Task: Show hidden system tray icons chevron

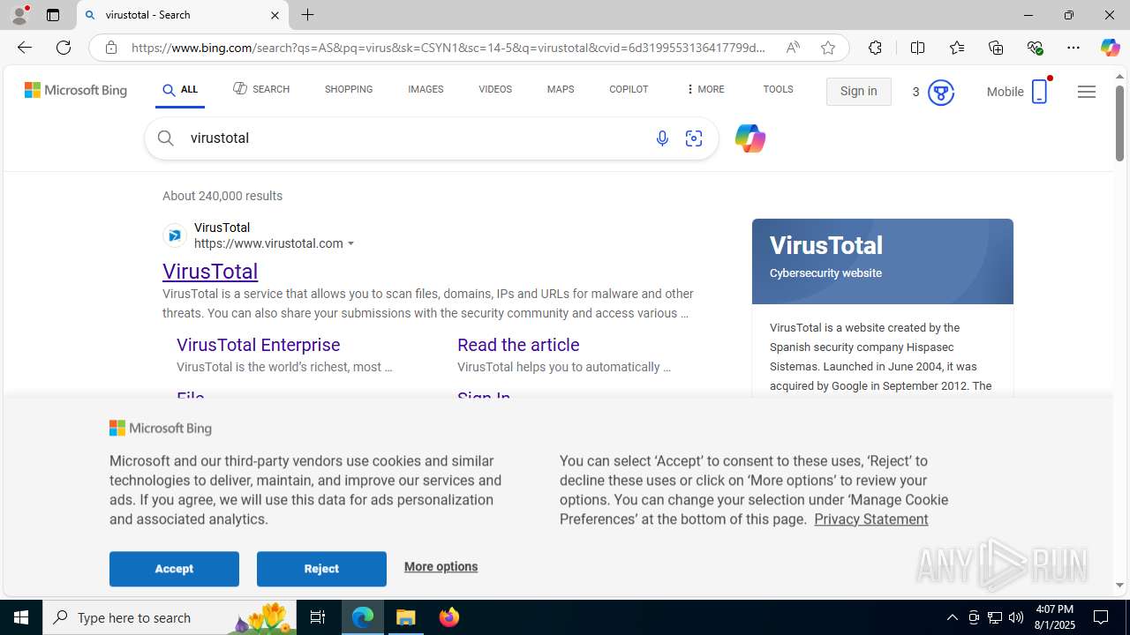Action: tap(952, 617)
